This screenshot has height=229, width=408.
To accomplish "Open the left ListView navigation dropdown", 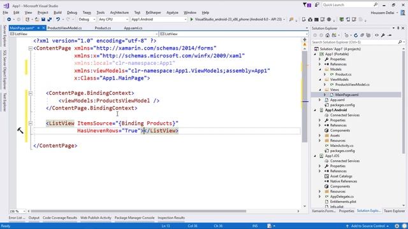I will 84,34.
